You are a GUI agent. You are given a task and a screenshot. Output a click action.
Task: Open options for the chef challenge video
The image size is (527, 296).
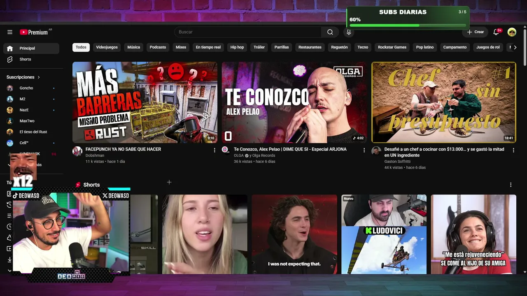[x=513, y=150]
